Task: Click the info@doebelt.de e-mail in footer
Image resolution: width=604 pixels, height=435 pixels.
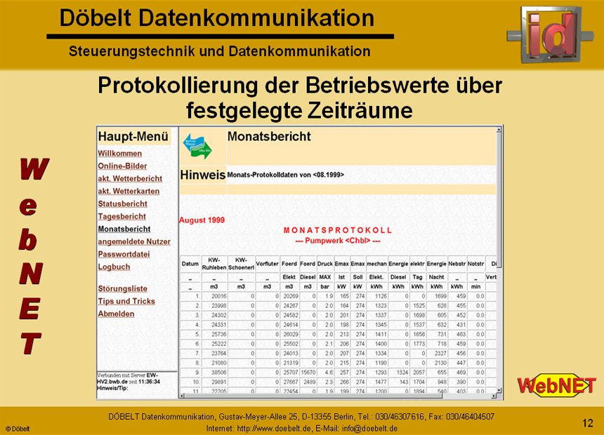Action: coord(369,429)
